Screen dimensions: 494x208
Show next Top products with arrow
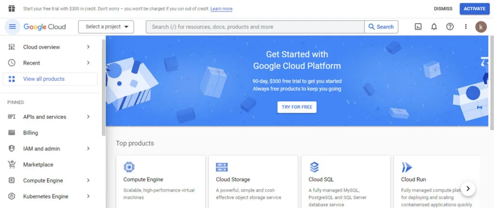[x=468, y=189]
